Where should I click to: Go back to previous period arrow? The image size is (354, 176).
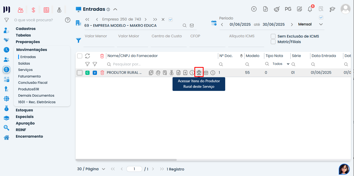[x=222, y=24]
